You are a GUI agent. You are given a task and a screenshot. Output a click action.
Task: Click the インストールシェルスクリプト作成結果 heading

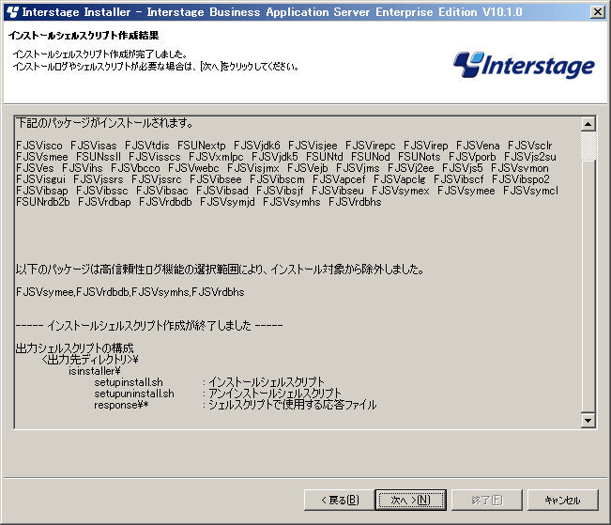tap(84, 36)
